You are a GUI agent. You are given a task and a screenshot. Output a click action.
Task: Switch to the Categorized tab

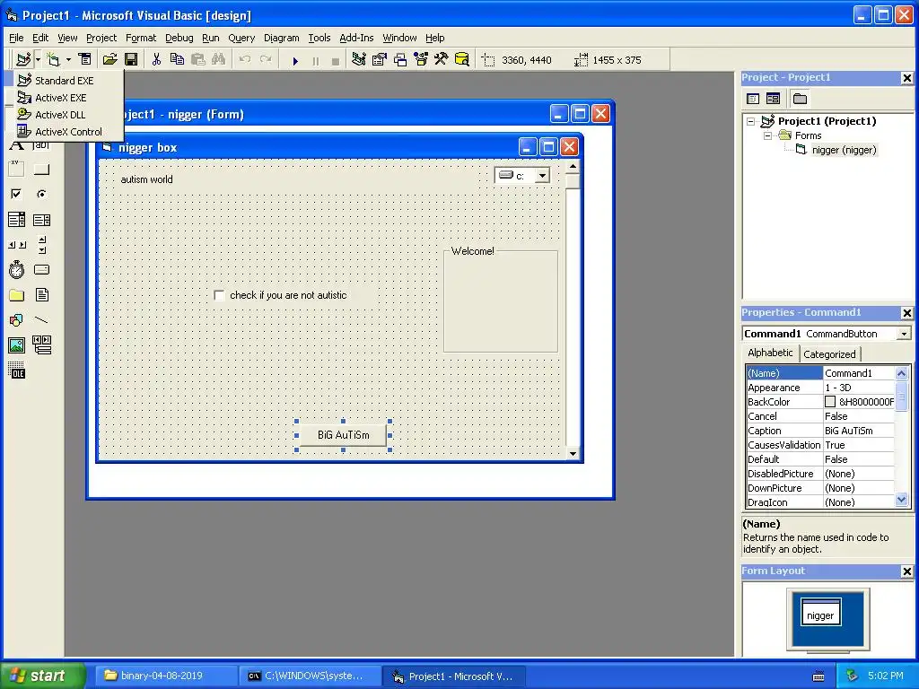click(x=828, y=353)
